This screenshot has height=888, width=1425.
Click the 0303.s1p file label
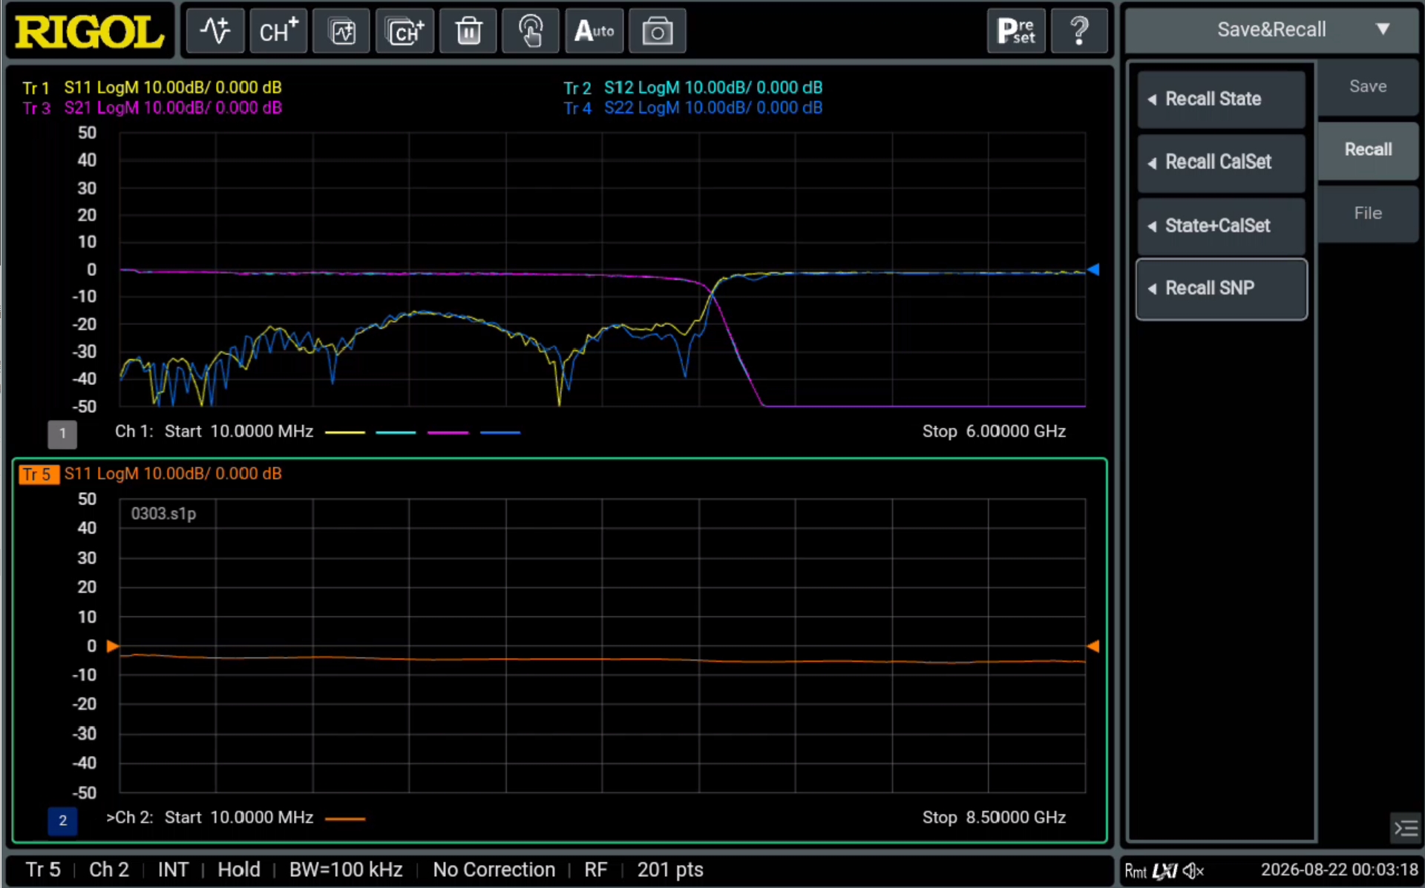[x=163, y=514]
